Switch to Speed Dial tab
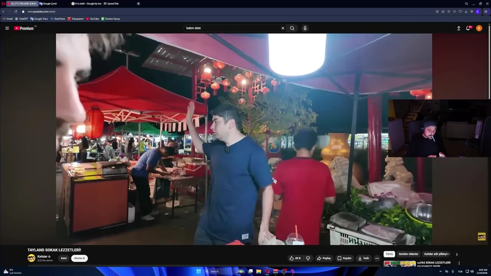This screenshot has height=276, width=491. click(111, 3)
